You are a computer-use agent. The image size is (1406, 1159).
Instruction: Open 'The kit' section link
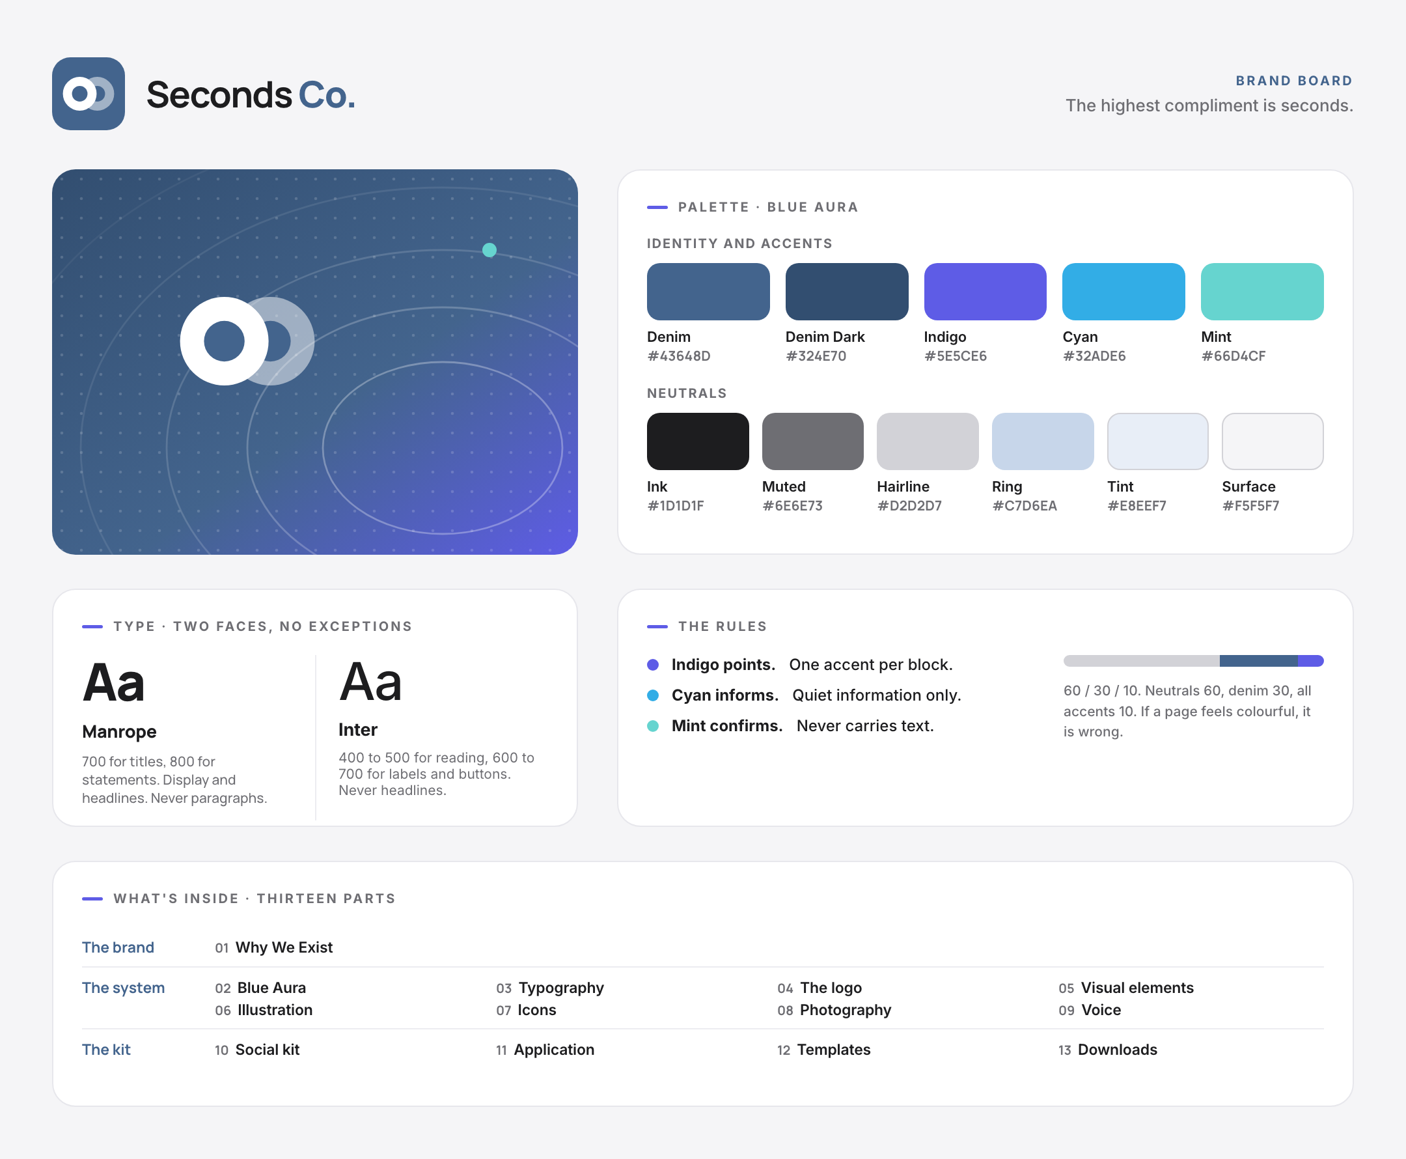[106, 1050]
